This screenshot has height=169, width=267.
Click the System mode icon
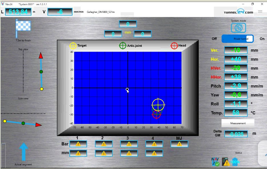238,28
